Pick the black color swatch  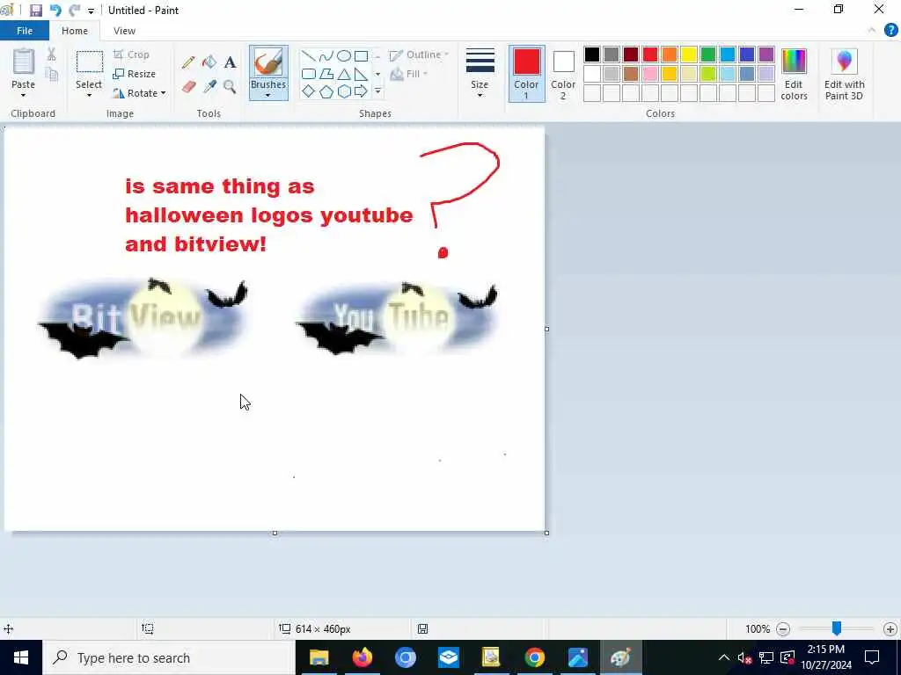pyautogui.click(x=592, y=54)
